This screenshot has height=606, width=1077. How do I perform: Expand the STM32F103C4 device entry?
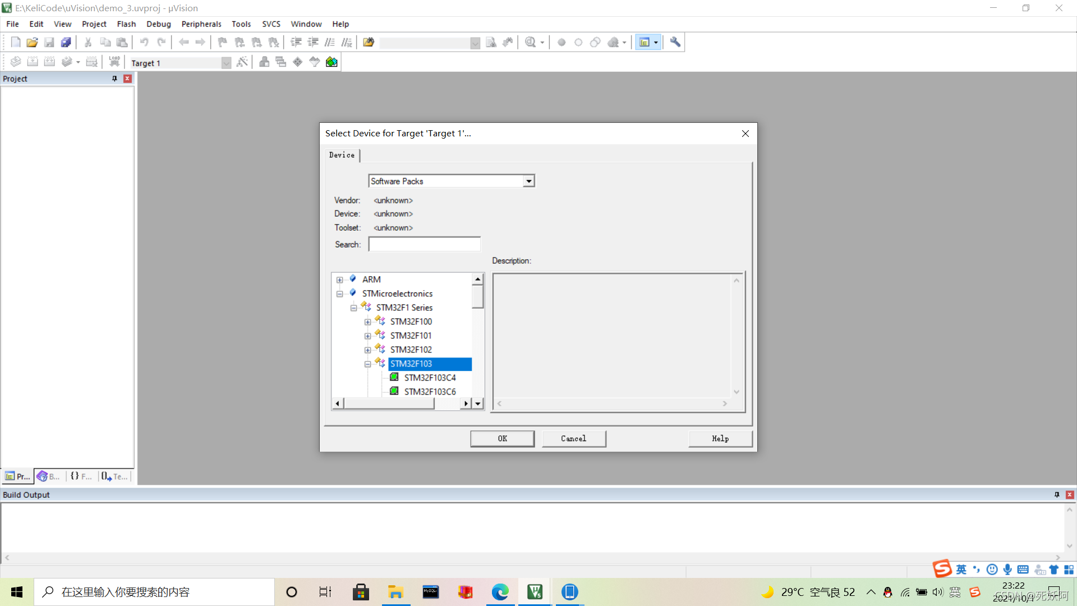[430, 378]
